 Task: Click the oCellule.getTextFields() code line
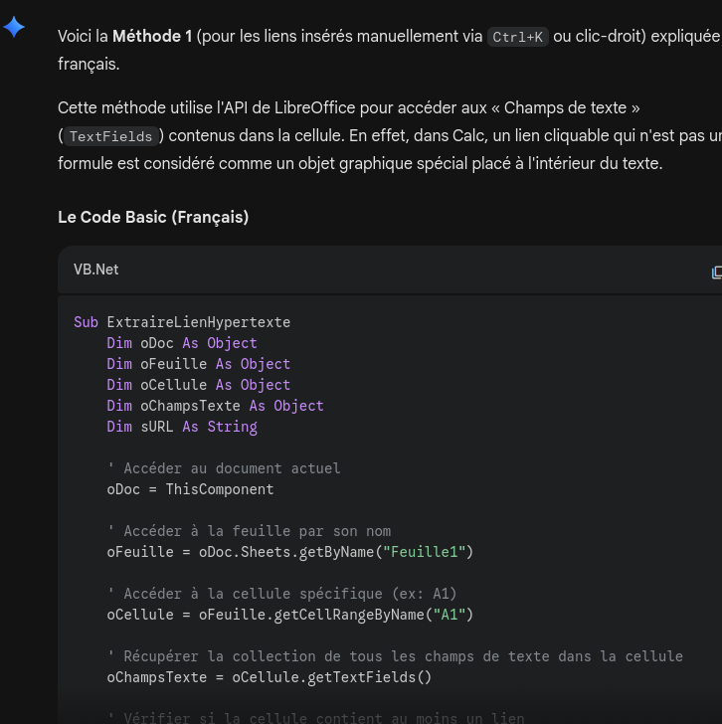270,677
